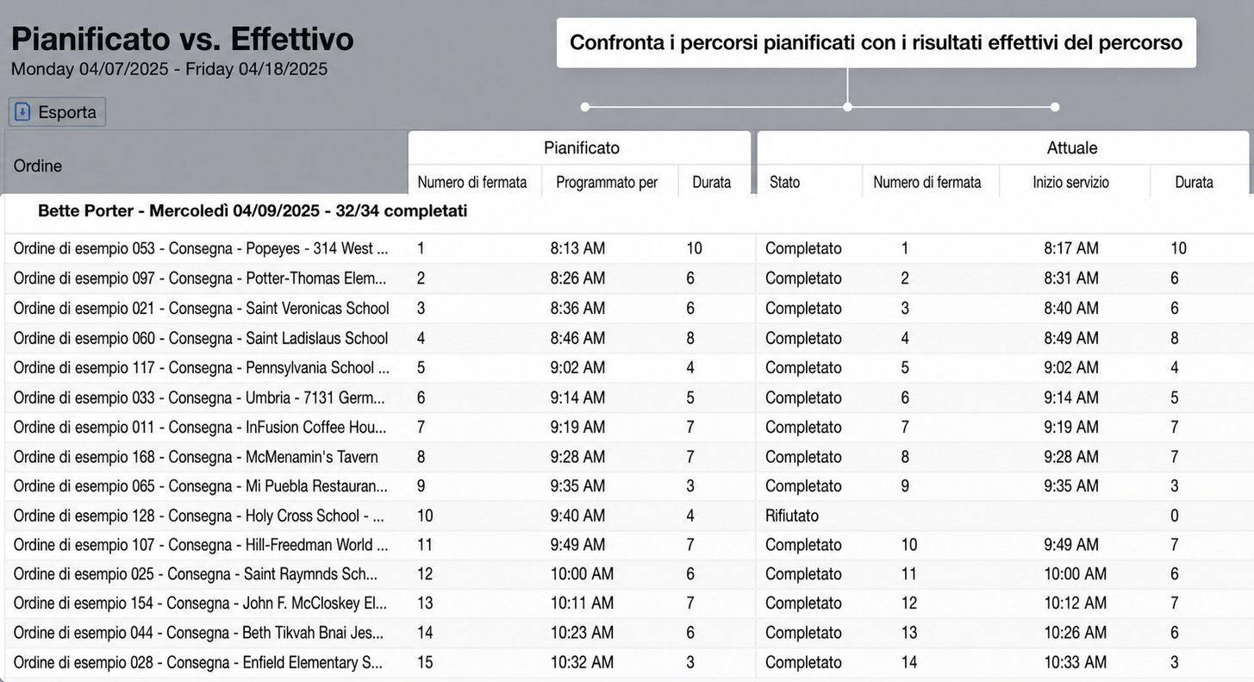Select the service start time 8:31 AM
The width and height of the screenshot is (1254, 682).
click(x=1071, y=278)
